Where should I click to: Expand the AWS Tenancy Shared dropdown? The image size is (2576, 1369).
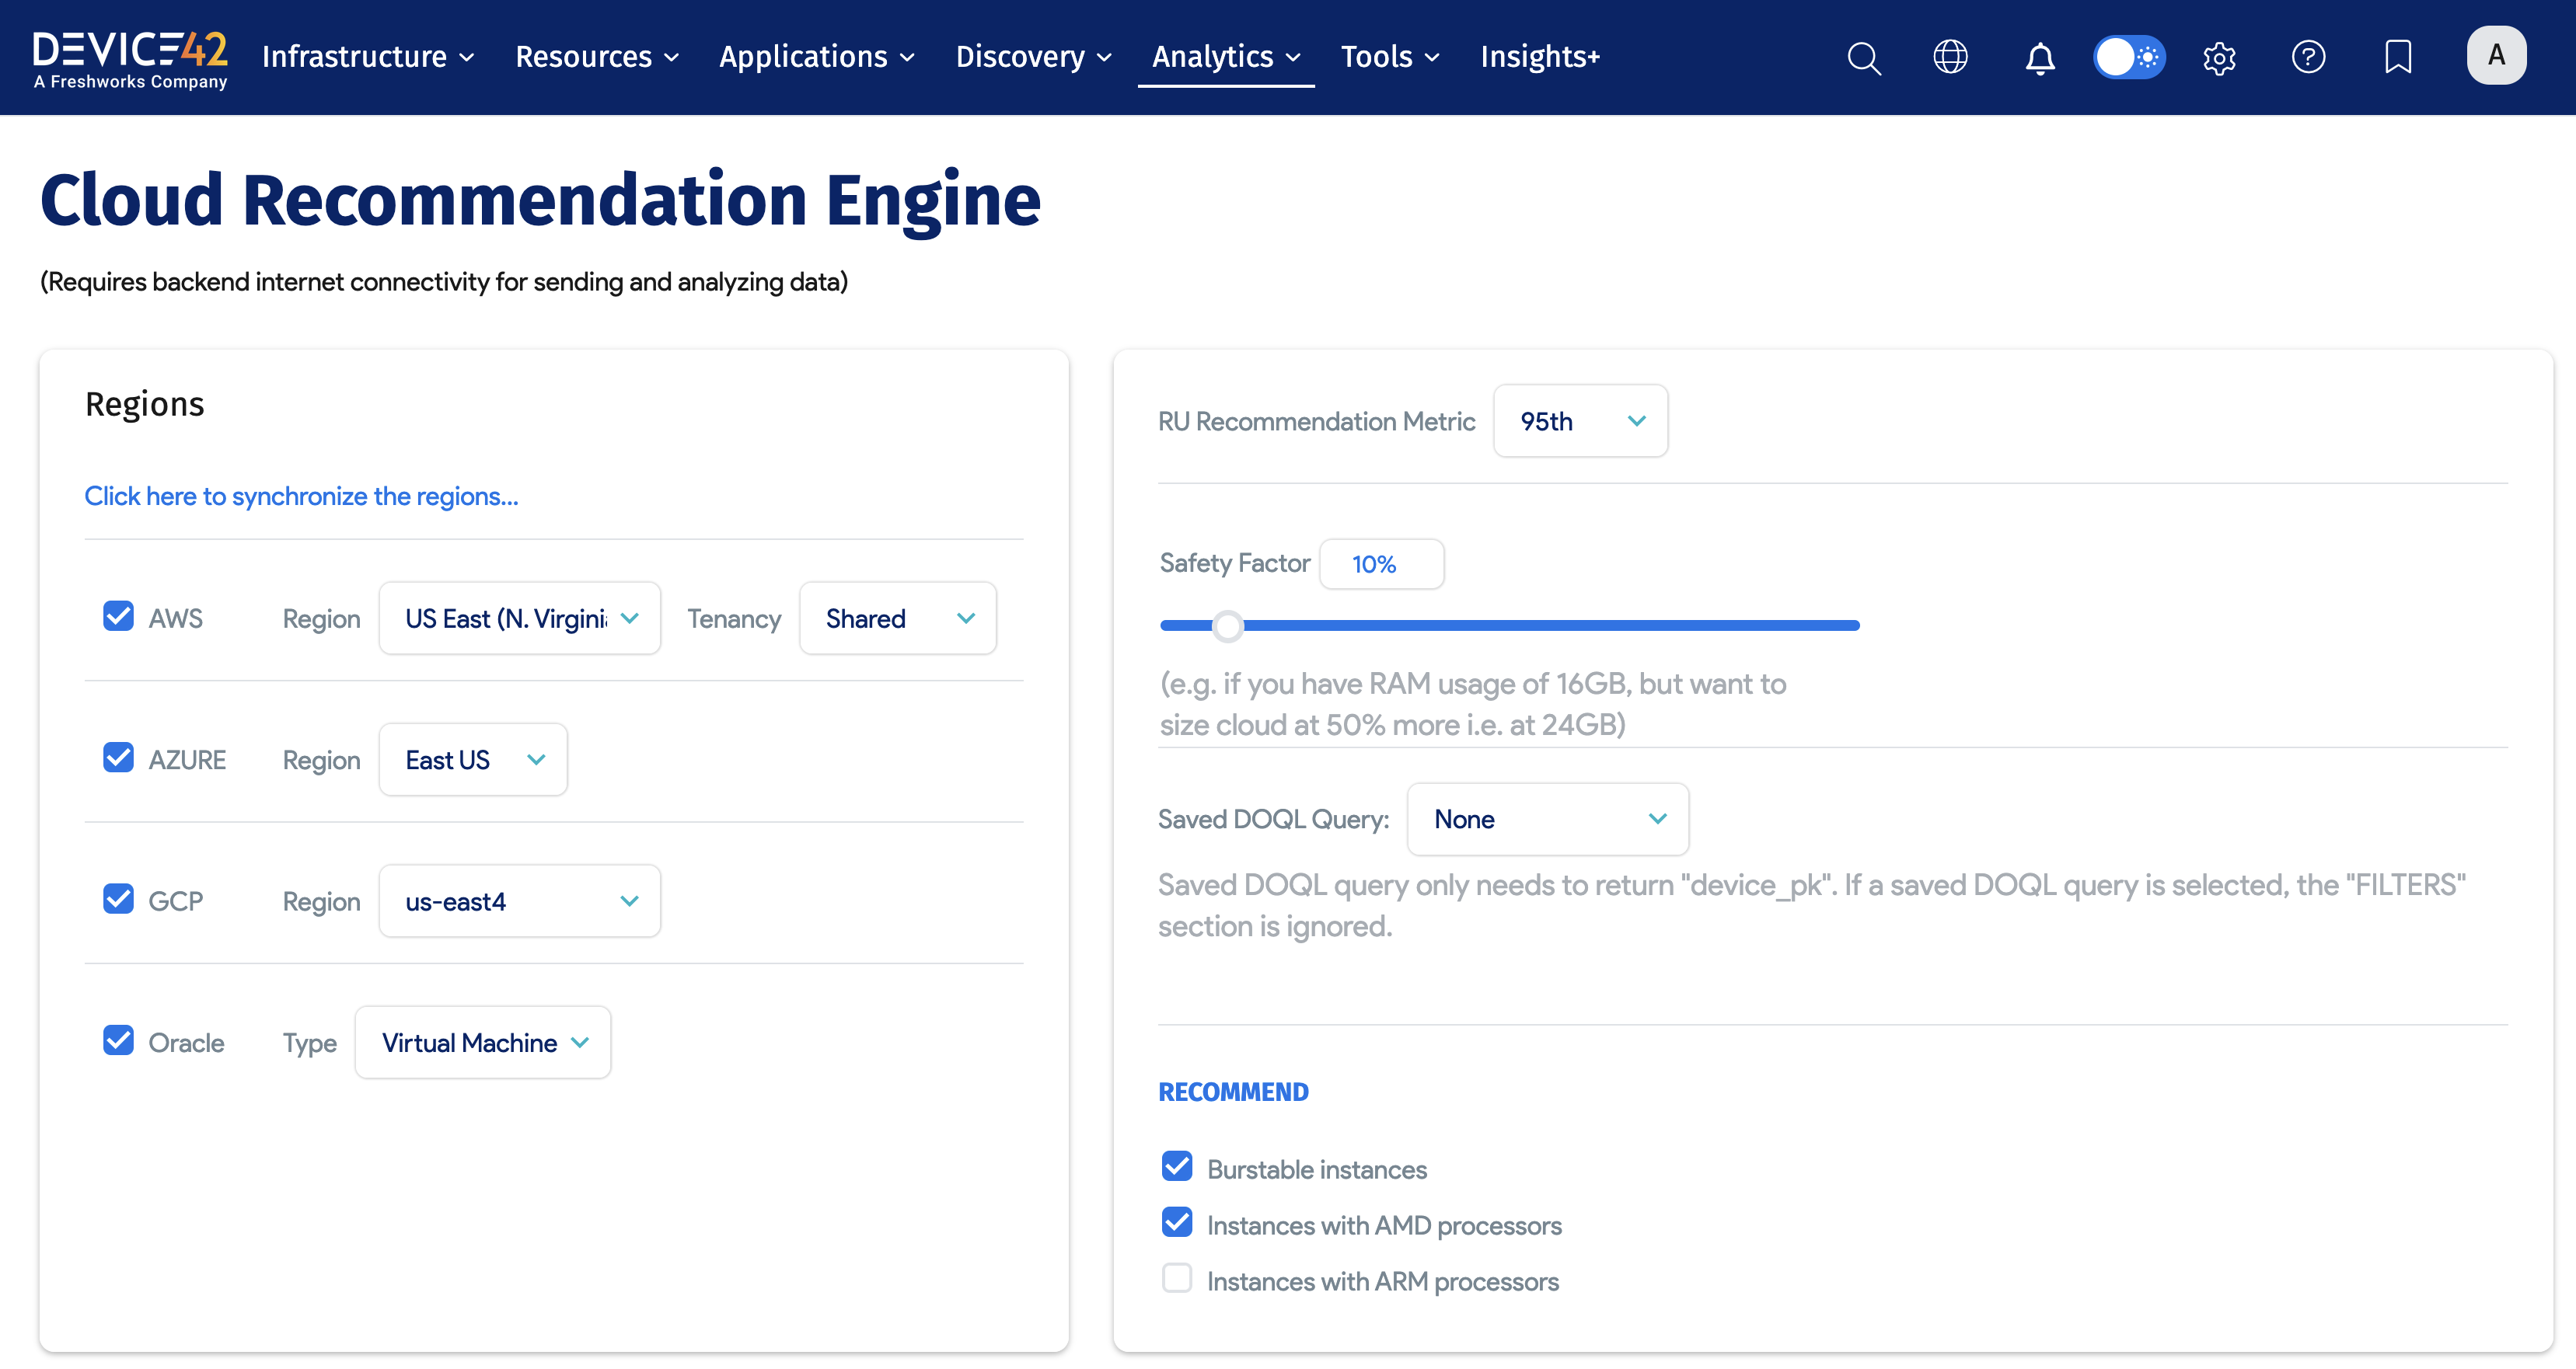click(897, 618)
